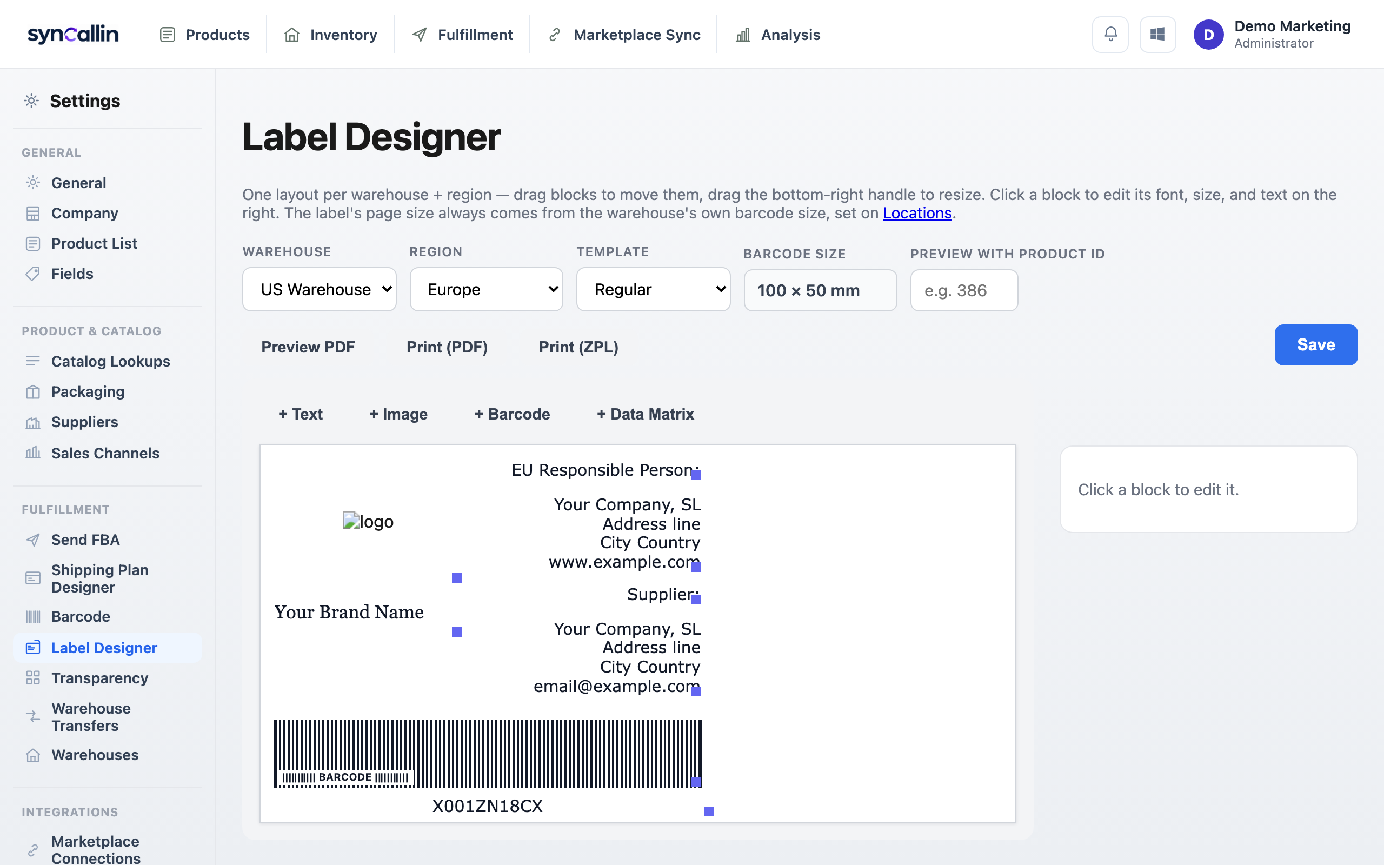Select the X001ZN18CX text block
The height and width of the screenshot is (865, 1384).
(x=487, y=807)
